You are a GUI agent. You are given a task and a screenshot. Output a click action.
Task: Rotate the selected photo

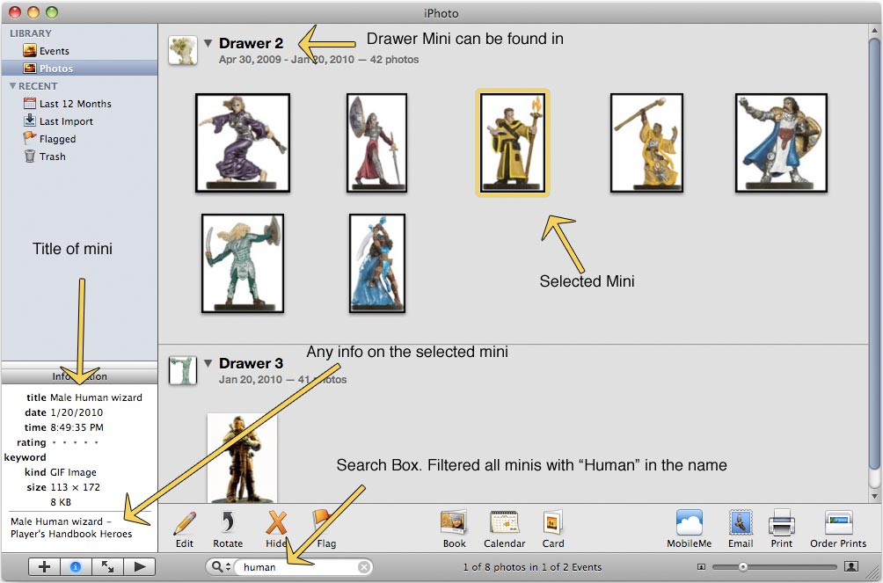pyautogui.click(x=228, y=529)
